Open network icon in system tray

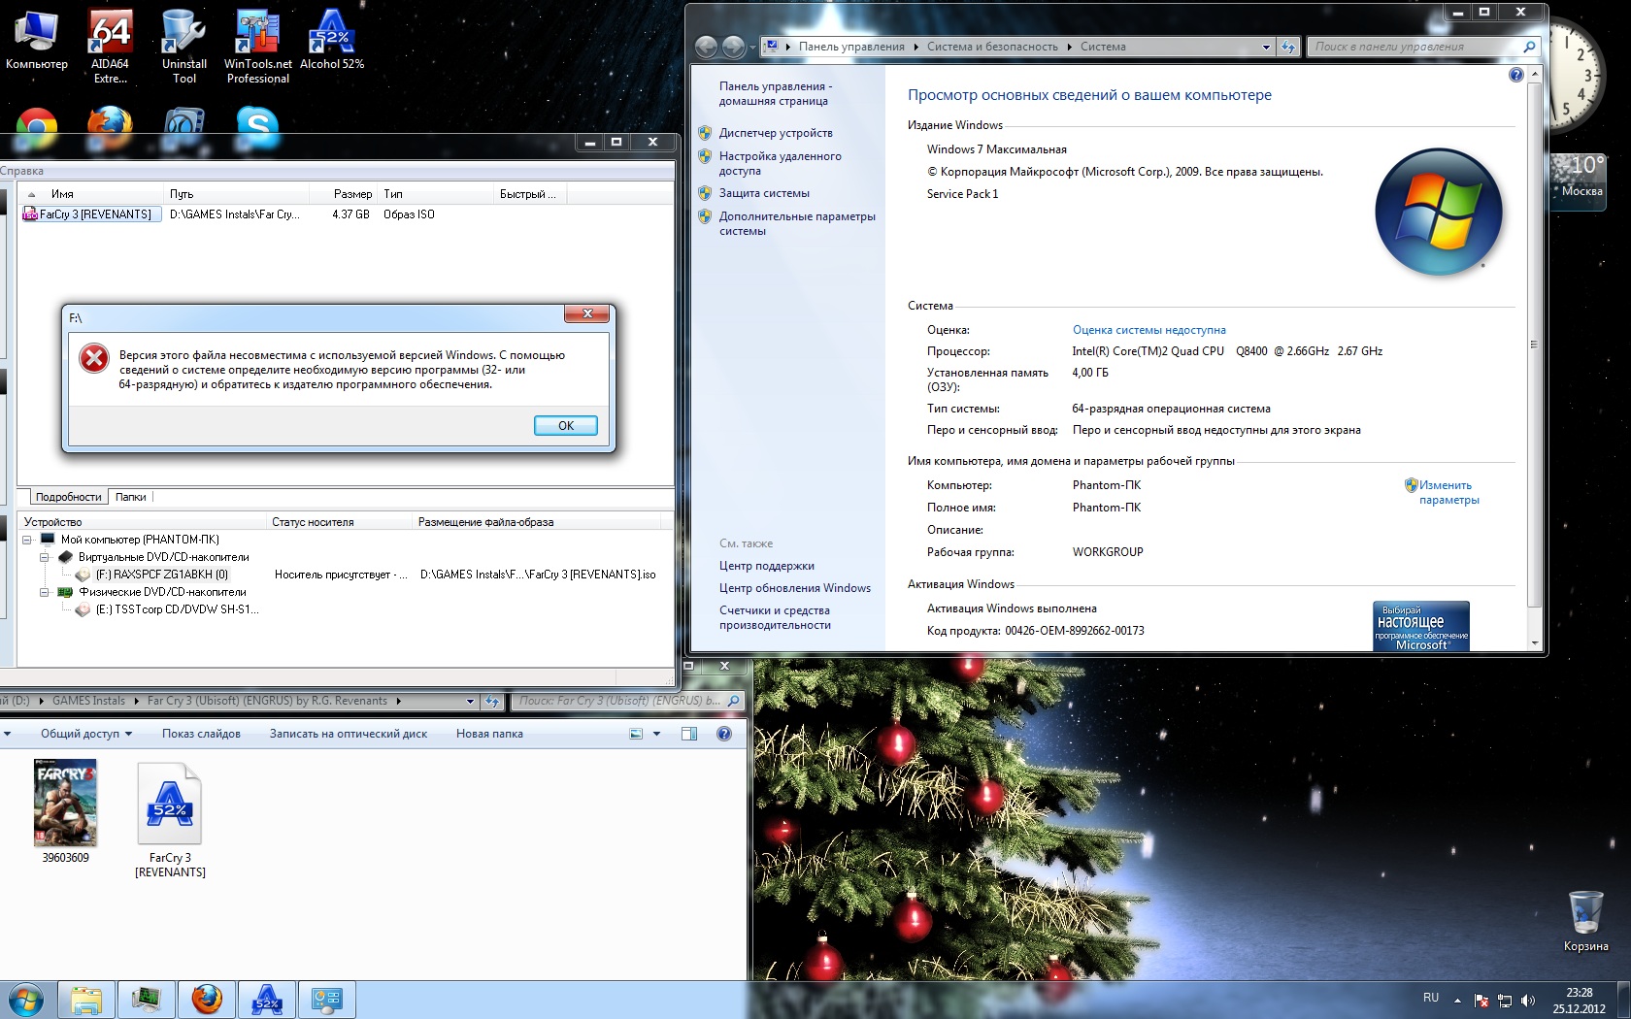[1505, 1000]
